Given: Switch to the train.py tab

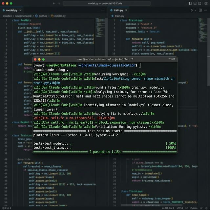Looking at the screenshot, I should pyautogui.click(x=118, y=10).
